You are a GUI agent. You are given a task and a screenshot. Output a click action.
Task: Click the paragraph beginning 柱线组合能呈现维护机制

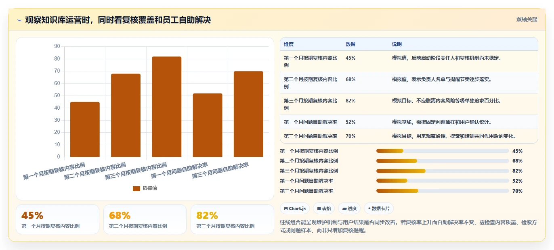[x=408, y=227]
